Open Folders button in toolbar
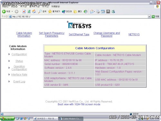The image size is (161, 121). tap(78, 11)
